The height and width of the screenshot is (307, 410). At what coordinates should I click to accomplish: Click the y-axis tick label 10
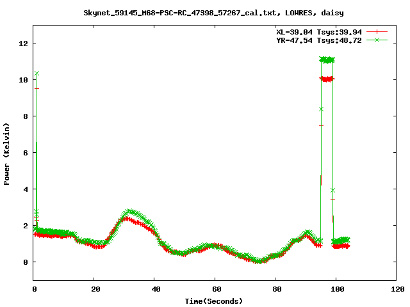pos(23,80)
